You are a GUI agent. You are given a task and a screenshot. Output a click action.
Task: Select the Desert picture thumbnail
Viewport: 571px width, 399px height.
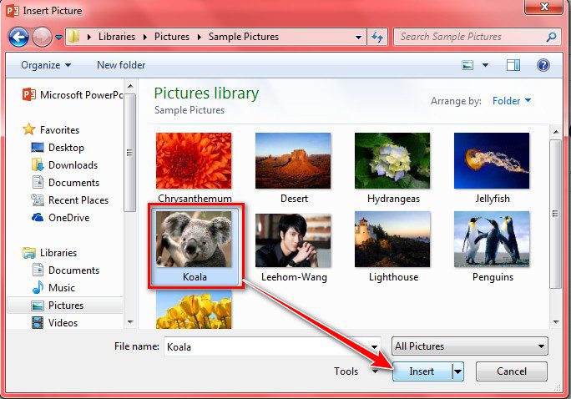[293, 160]
